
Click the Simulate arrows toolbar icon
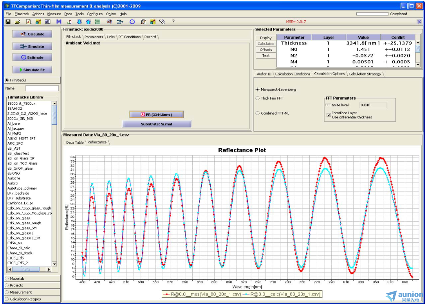pos(120,22)
